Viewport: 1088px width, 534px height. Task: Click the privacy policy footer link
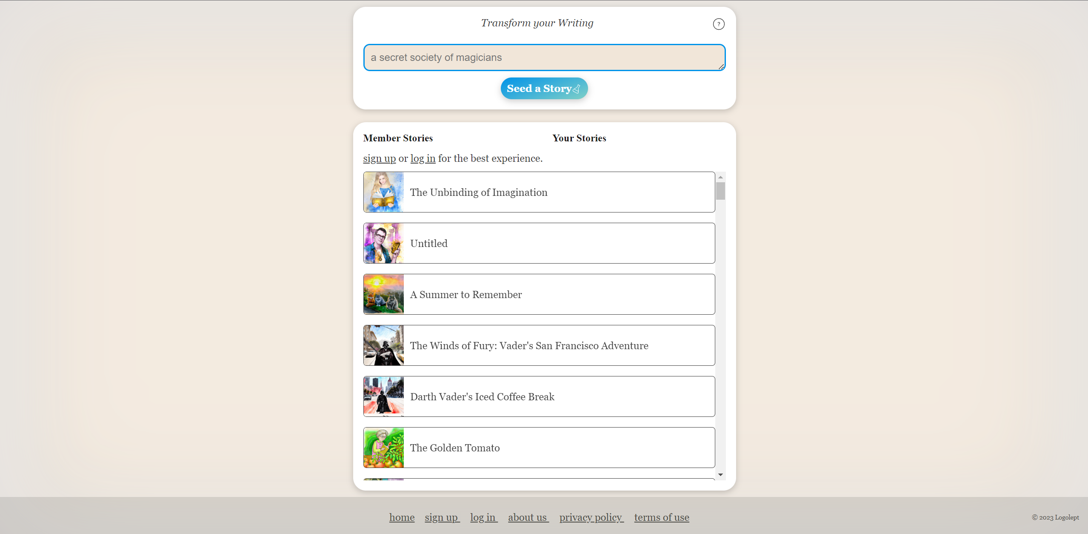click(591, 517)
